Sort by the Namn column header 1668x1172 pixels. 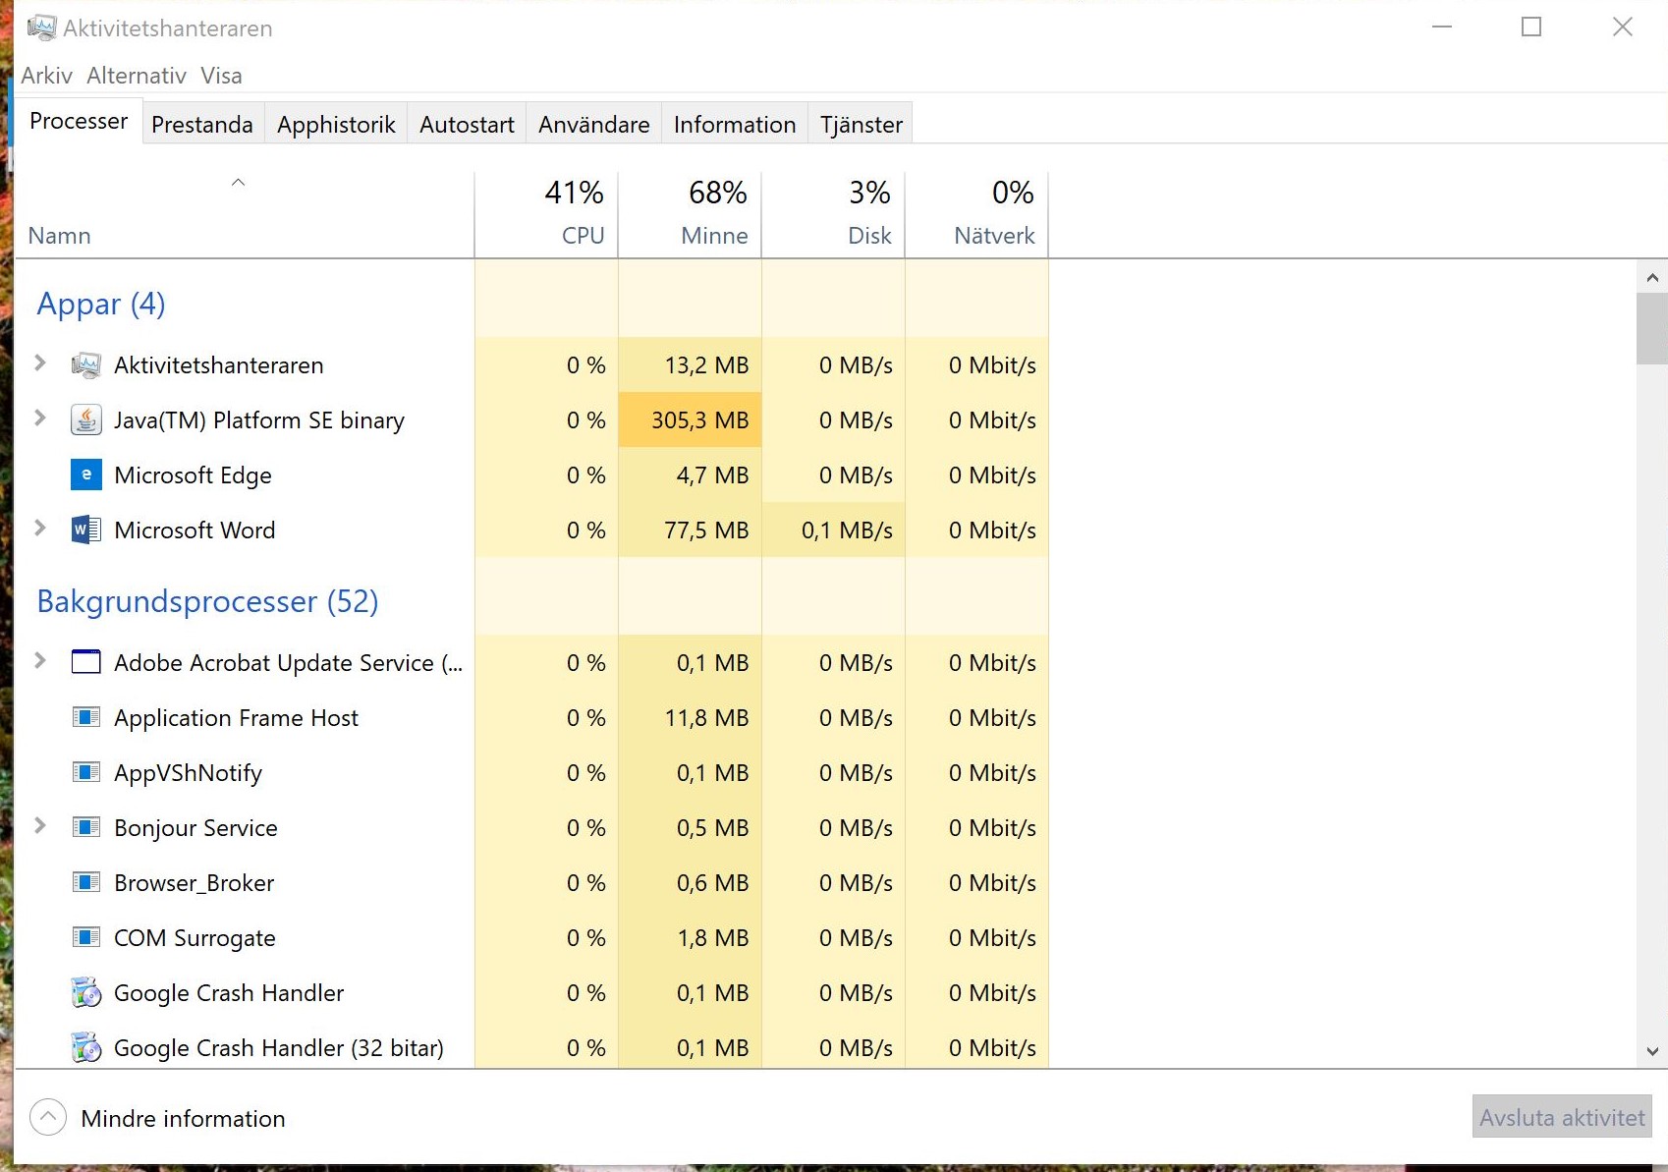pos(245,215)
